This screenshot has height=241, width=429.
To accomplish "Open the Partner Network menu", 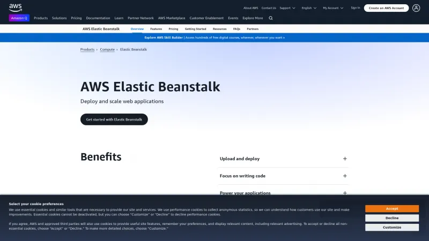I will point(140,18).
